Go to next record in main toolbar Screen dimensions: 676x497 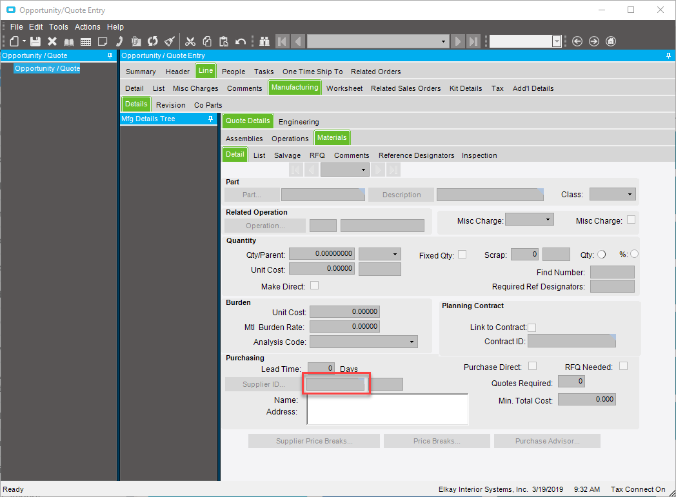(458, 41)
